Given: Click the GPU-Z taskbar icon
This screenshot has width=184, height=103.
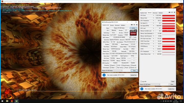Looking at the screenshot, I should [17, 101].
